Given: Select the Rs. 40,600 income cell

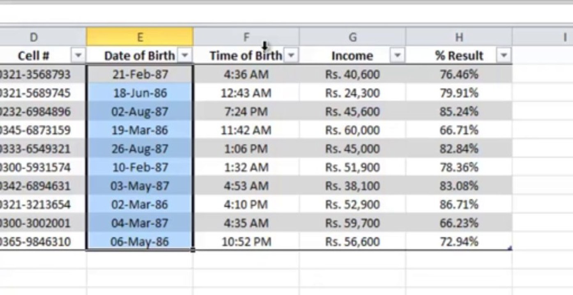Looking at the screenshot, I should tap(352, 75).
